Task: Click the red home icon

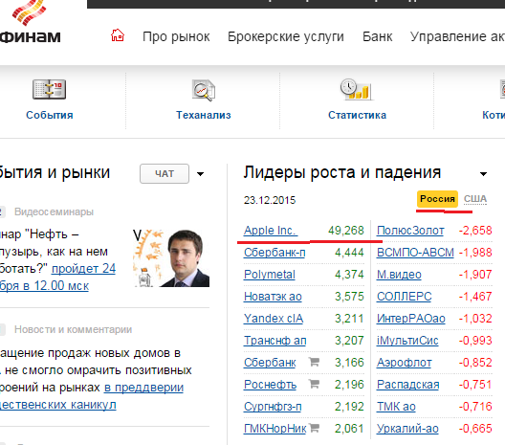Action: point(118,35)
